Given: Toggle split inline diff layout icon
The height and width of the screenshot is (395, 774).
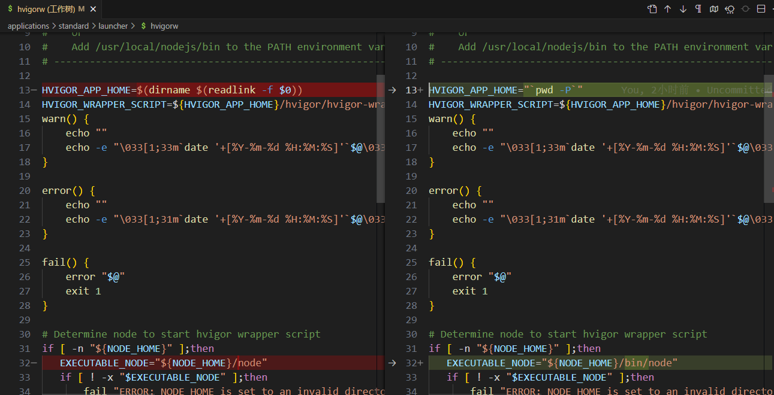Looking at the screenshot, I should point(761,9).
